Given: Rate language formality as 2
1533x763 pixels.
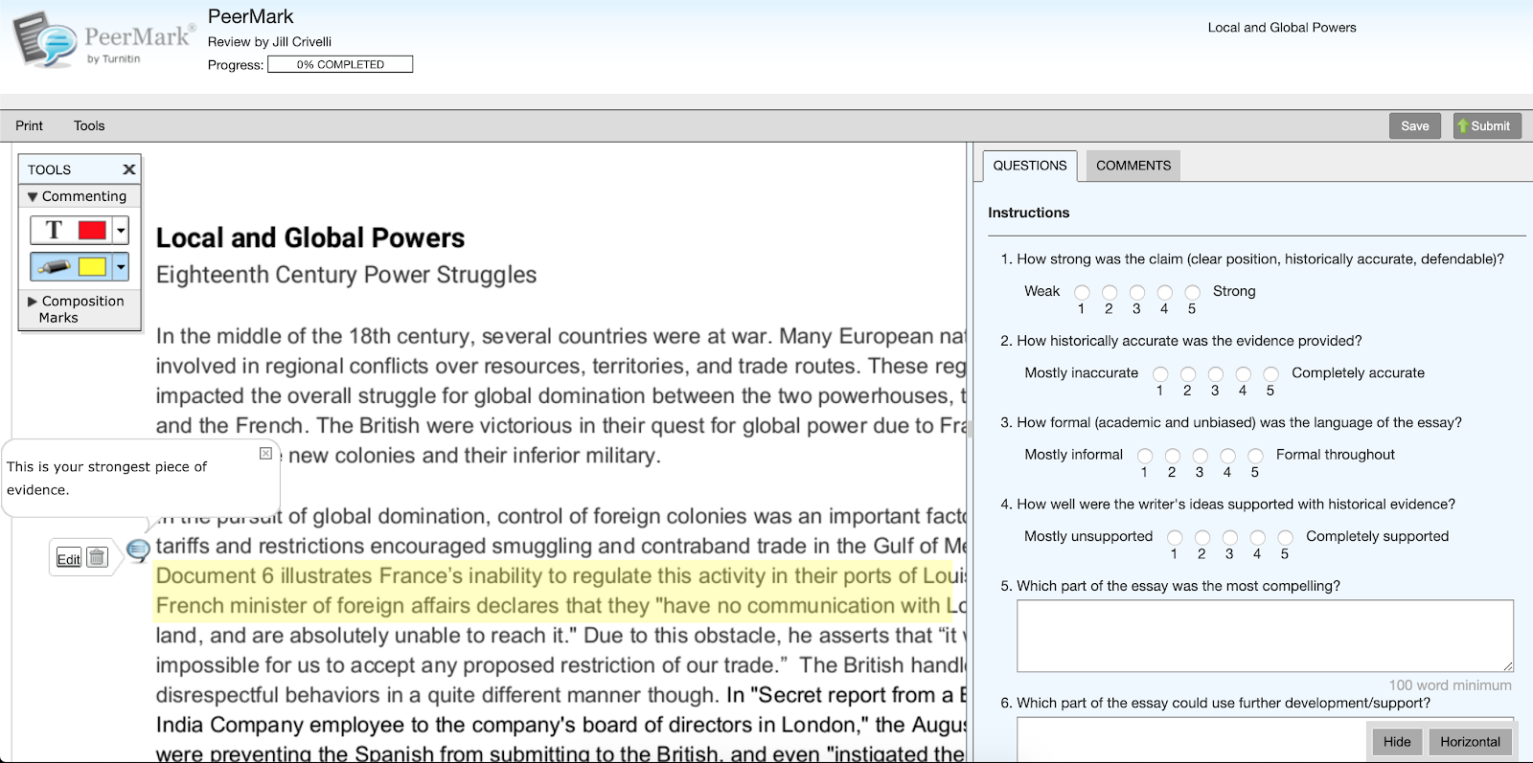Looking at the screenshot, I should (1173, 456).
